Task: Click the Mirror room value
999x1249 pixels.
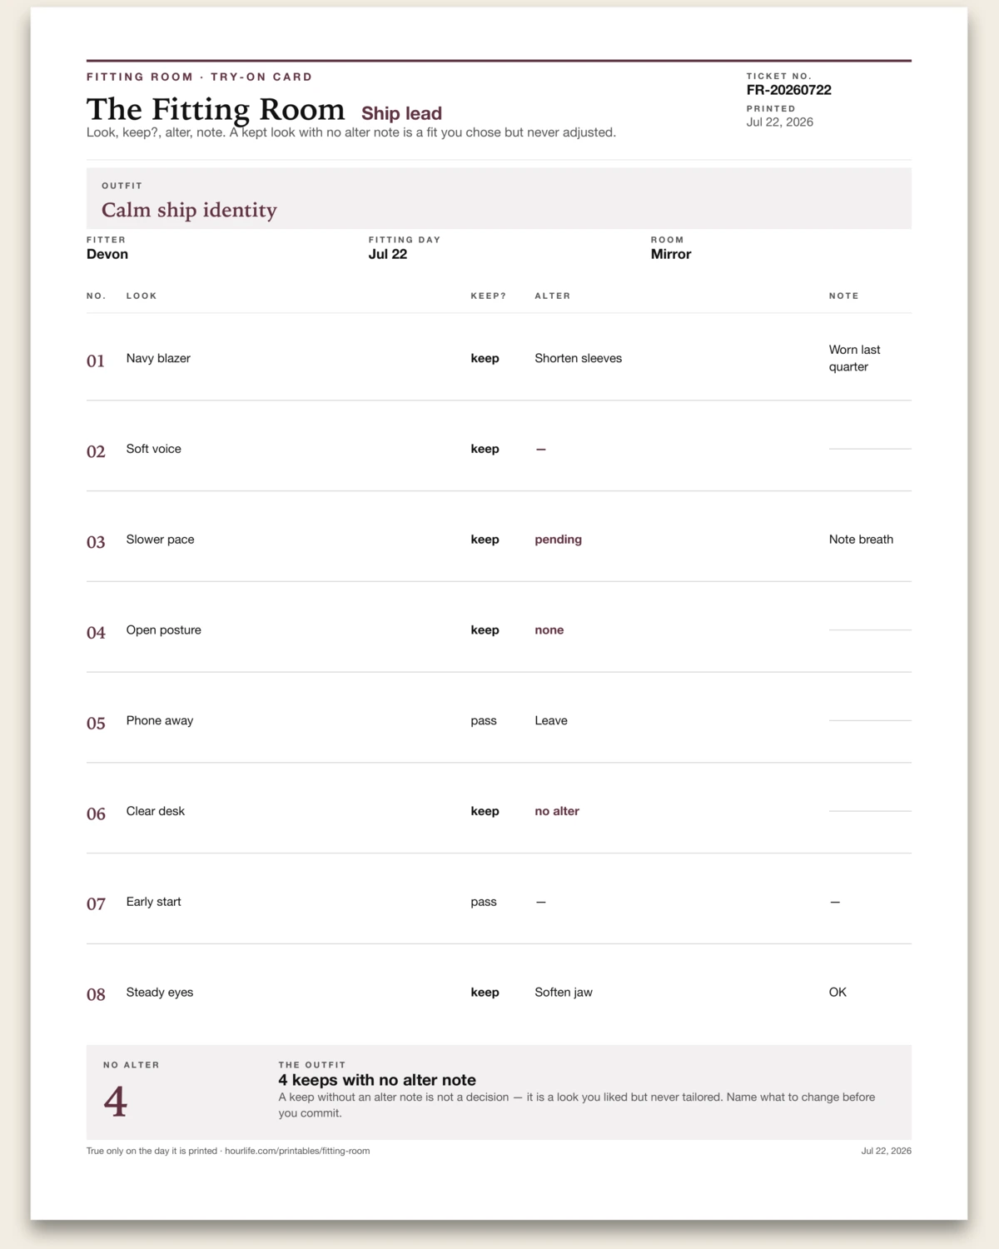Action: tap(671, 254)
